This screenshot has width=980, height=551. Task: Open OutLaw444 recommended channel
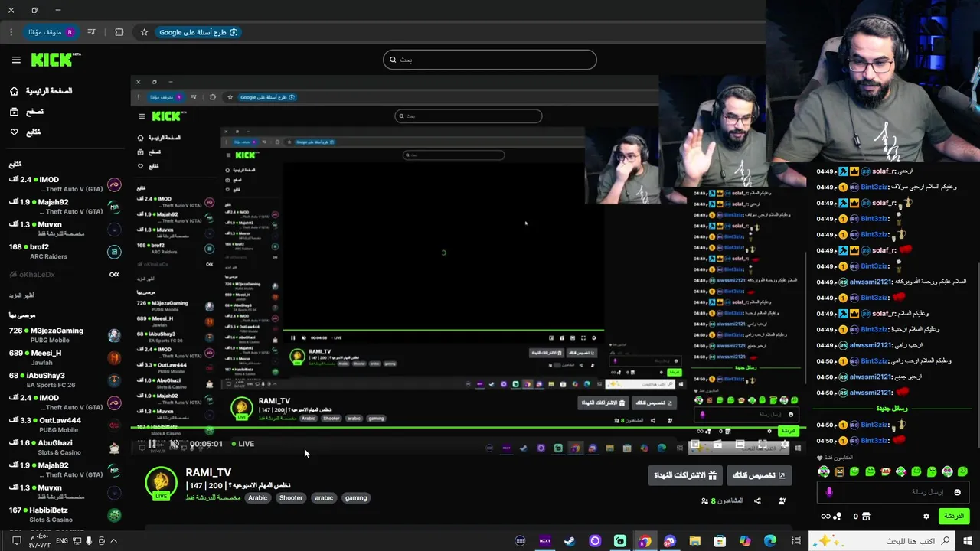coord(65,425)
